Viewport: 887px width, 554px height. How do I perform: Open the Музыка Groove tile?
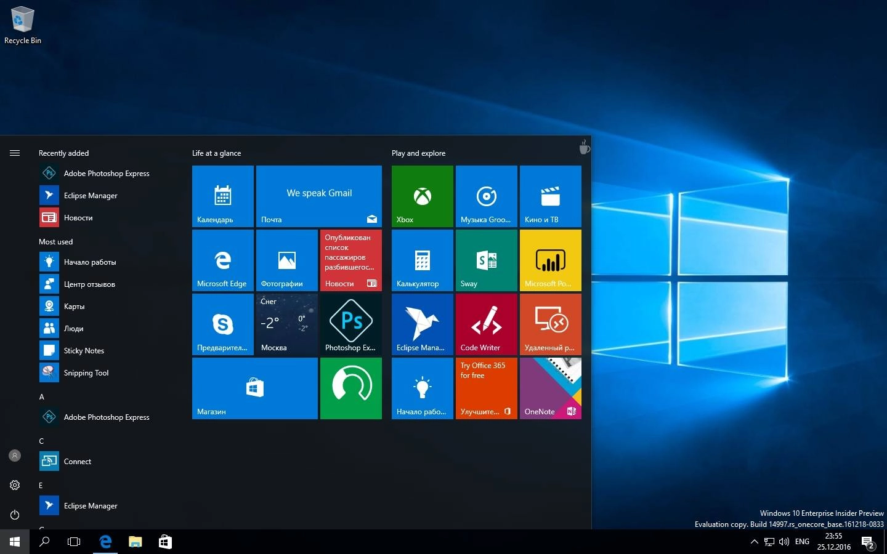pos(487,196)
